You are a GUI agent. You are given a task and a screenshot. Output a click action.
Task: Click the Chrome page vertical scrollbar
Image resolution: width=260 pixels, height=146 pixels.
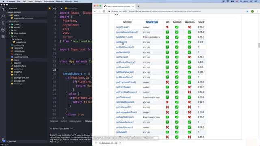[259, 45]
